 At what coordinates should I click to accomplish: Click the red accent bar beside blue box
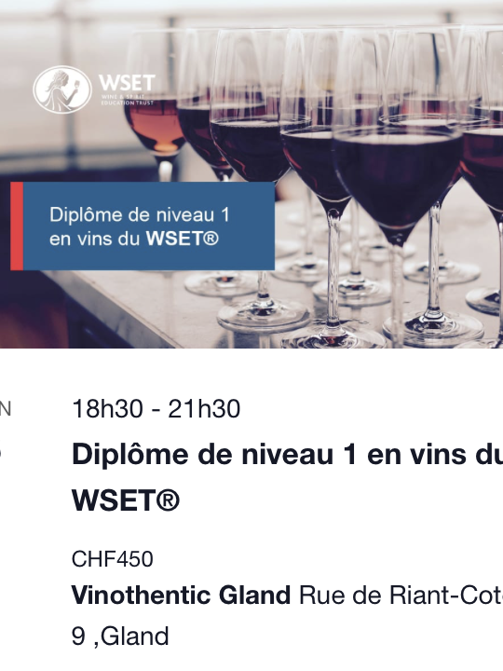(17, 226)
